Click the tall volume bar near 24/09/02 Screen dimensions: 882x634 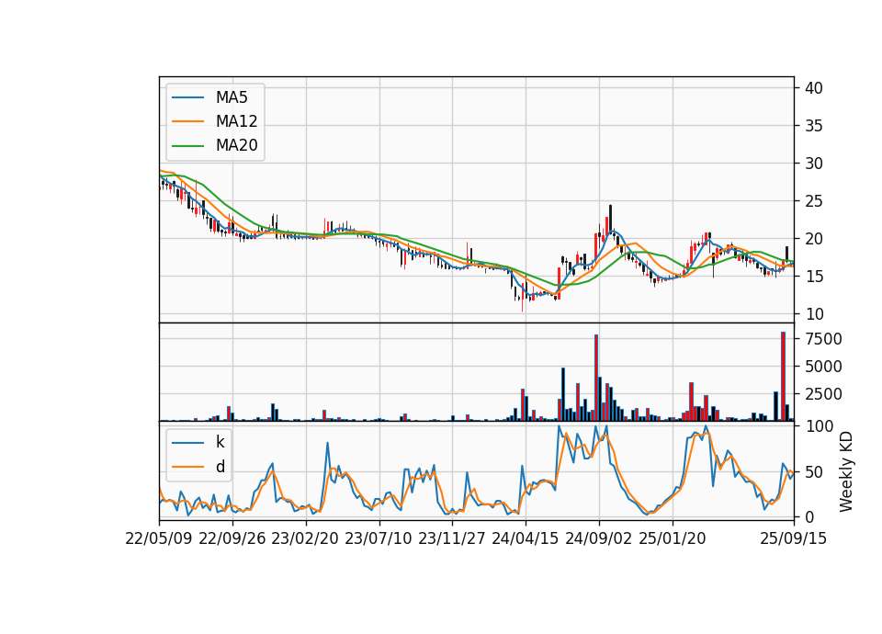596,378
